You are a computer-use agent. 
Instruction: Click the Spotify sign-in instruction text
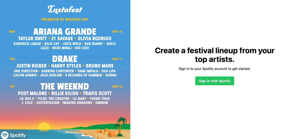[x=215, y=69]
